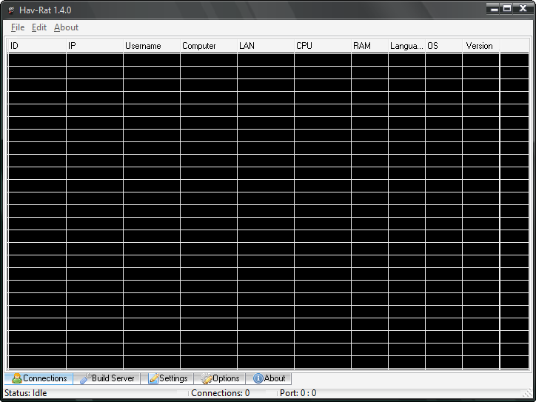Screen dimensions: 536x402
Task: Click the Connections tab's people icon
Action: click(x=16, y=378)
